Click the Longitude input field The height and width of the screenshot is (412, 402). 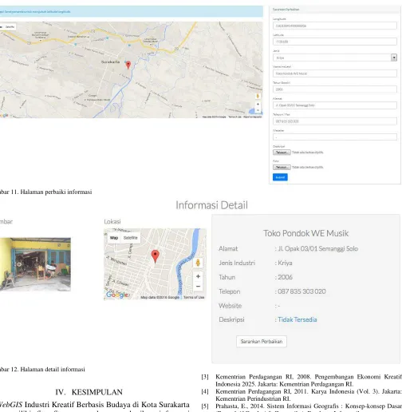[335, 26]
